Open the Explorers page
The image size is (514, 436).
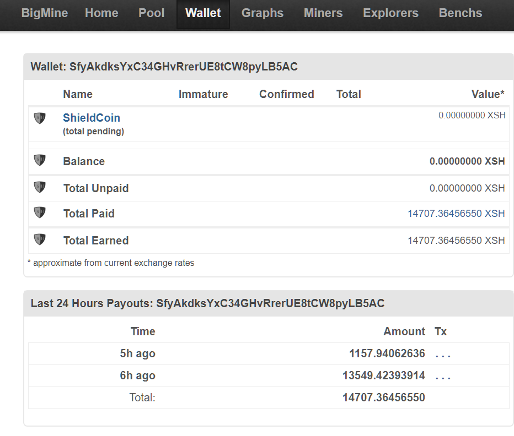click(x=391, y=13)
